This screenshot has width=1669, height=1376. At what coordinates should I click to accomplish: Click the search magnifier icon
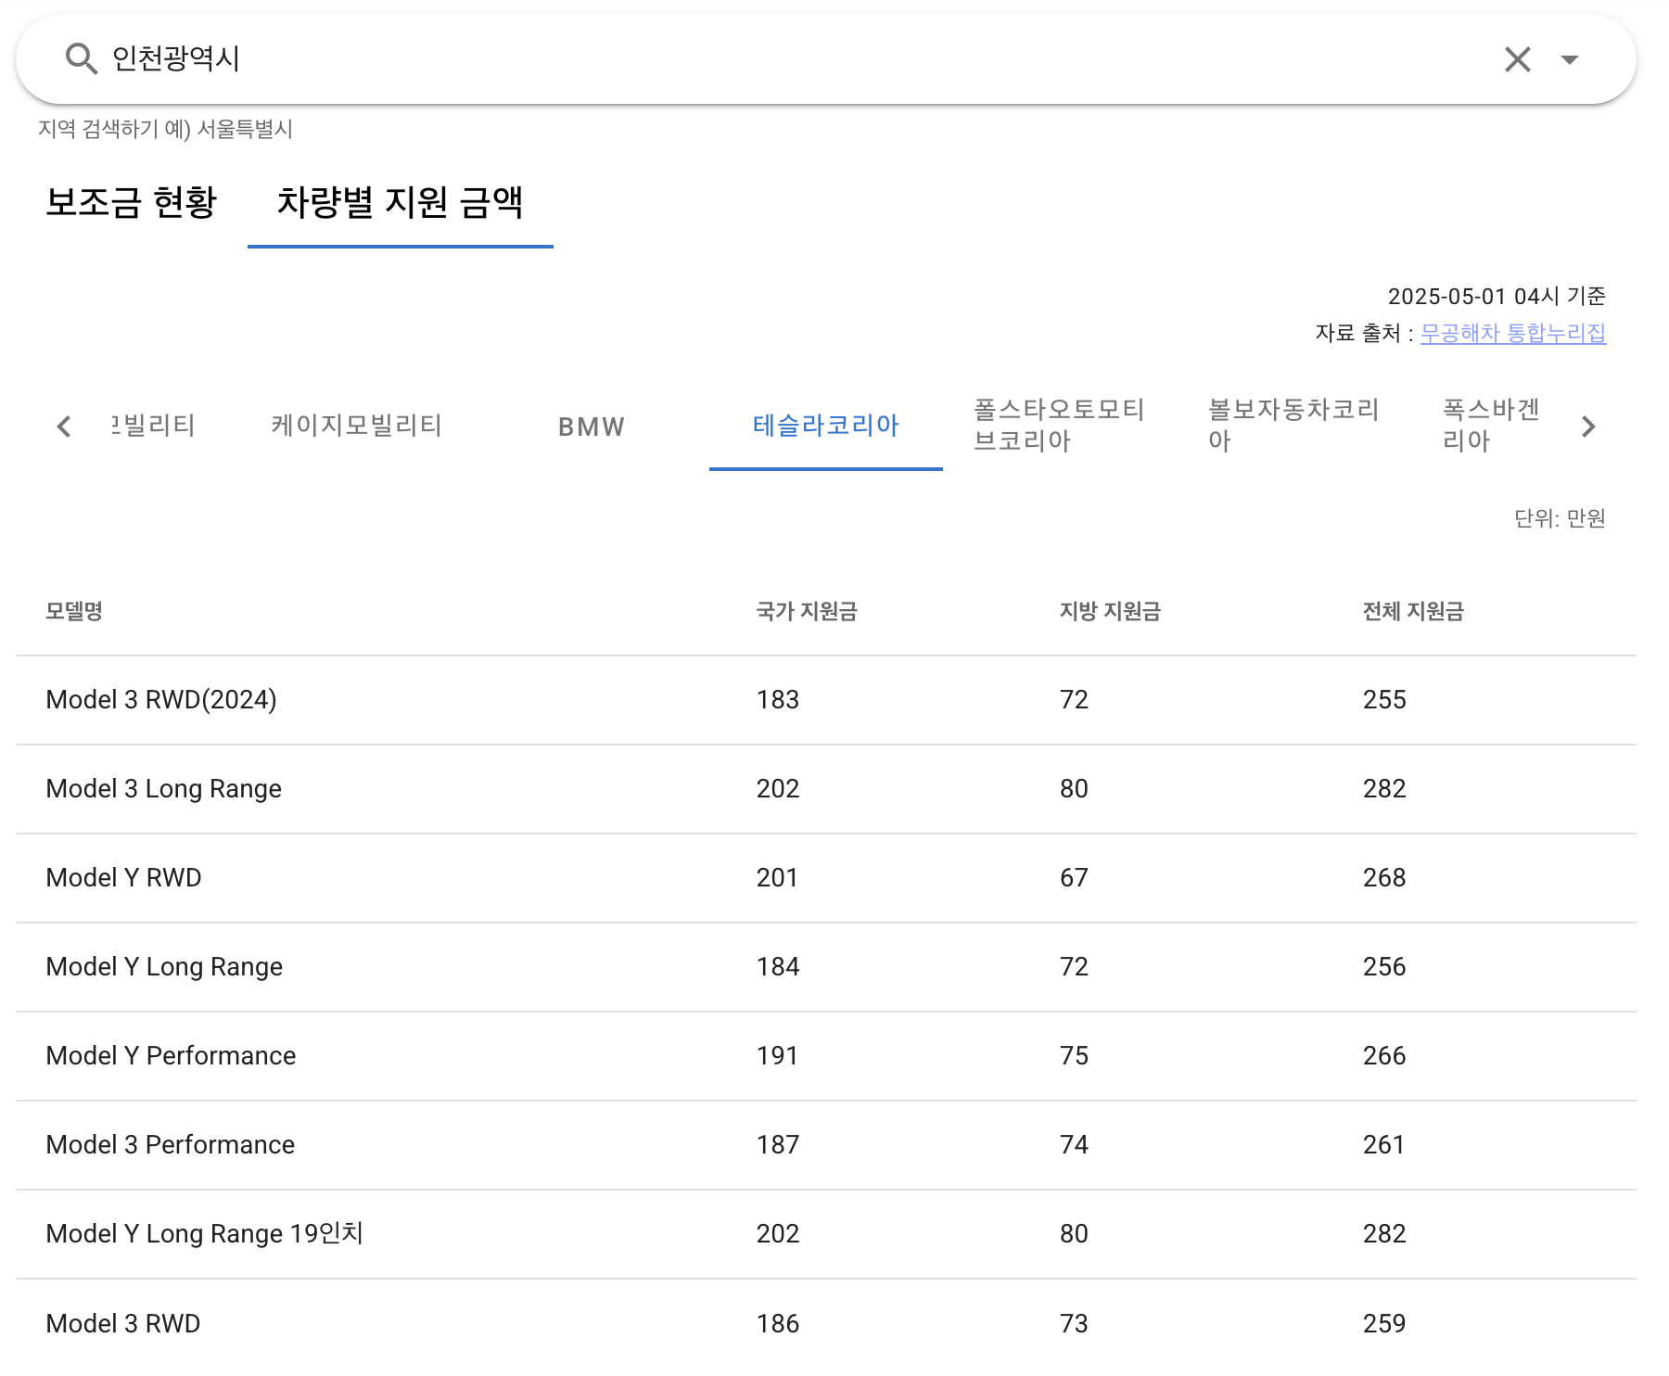[82, 58]
